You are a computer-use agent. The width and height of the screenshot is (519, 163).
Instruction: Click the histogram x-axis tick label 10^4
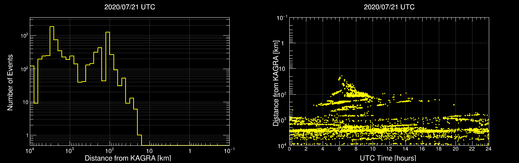31,151
